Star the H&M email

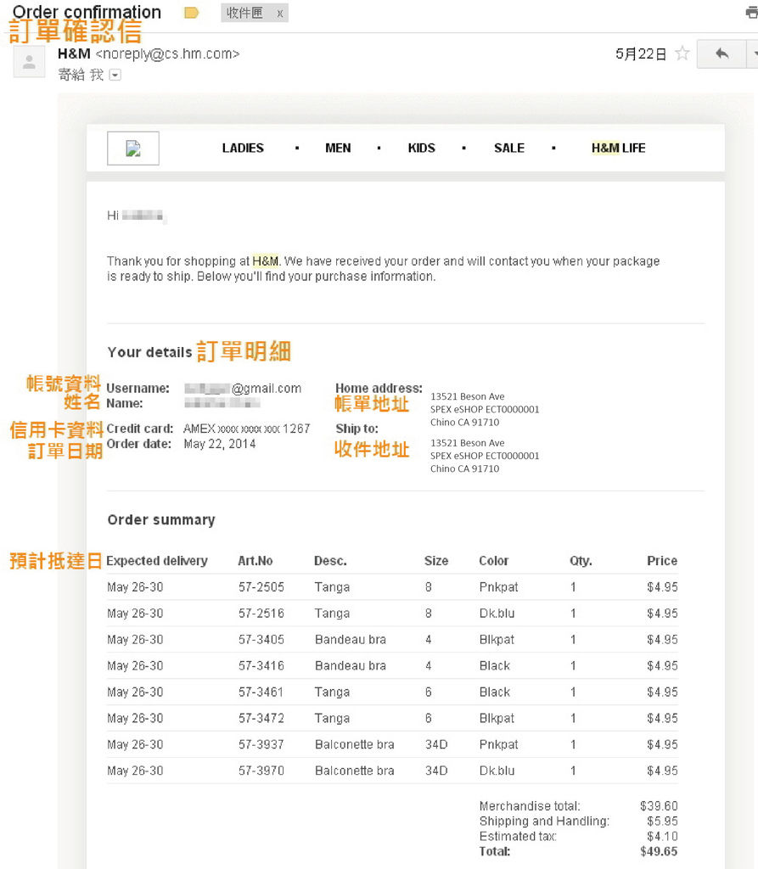point(682,53)
